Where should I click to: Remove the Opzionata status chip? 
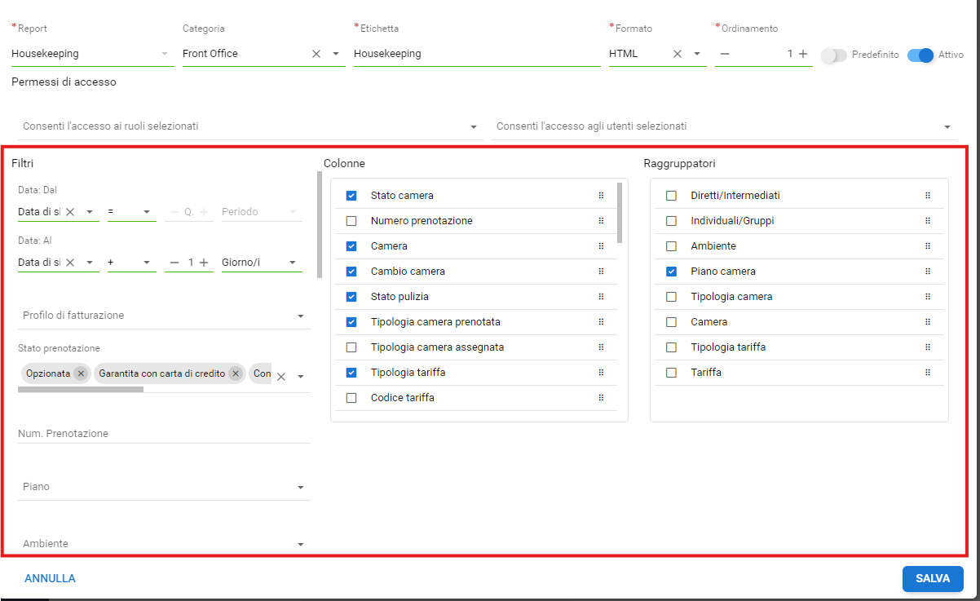click(x=80, y=373)
